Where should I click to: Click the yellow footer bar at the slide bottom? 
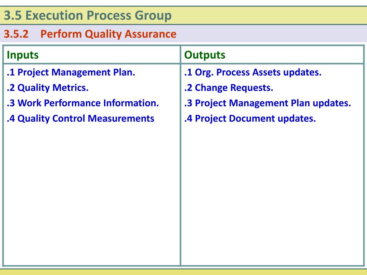(x=183, y=272)
